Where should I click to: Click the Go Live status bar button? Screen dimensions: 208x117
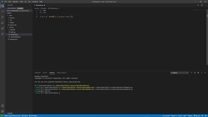pos(197,116)
